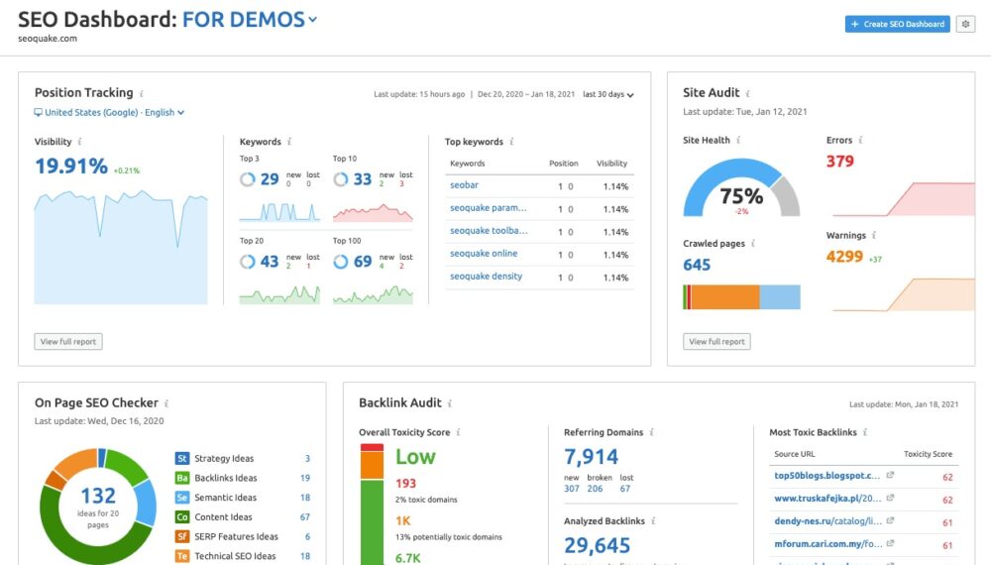
Task: Click the 67 lost referring domains value
Action: 625,489
